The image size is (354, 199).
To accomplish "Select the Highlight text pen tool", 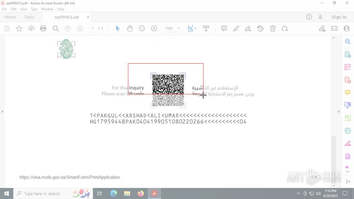I will [236, 28].
